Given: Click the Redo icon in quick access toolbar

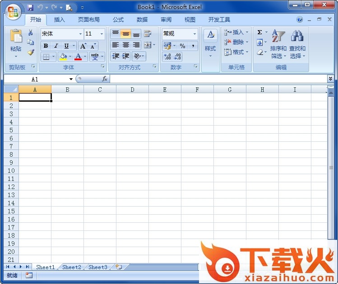Looking at the screenshot, I should click(54, 8).
